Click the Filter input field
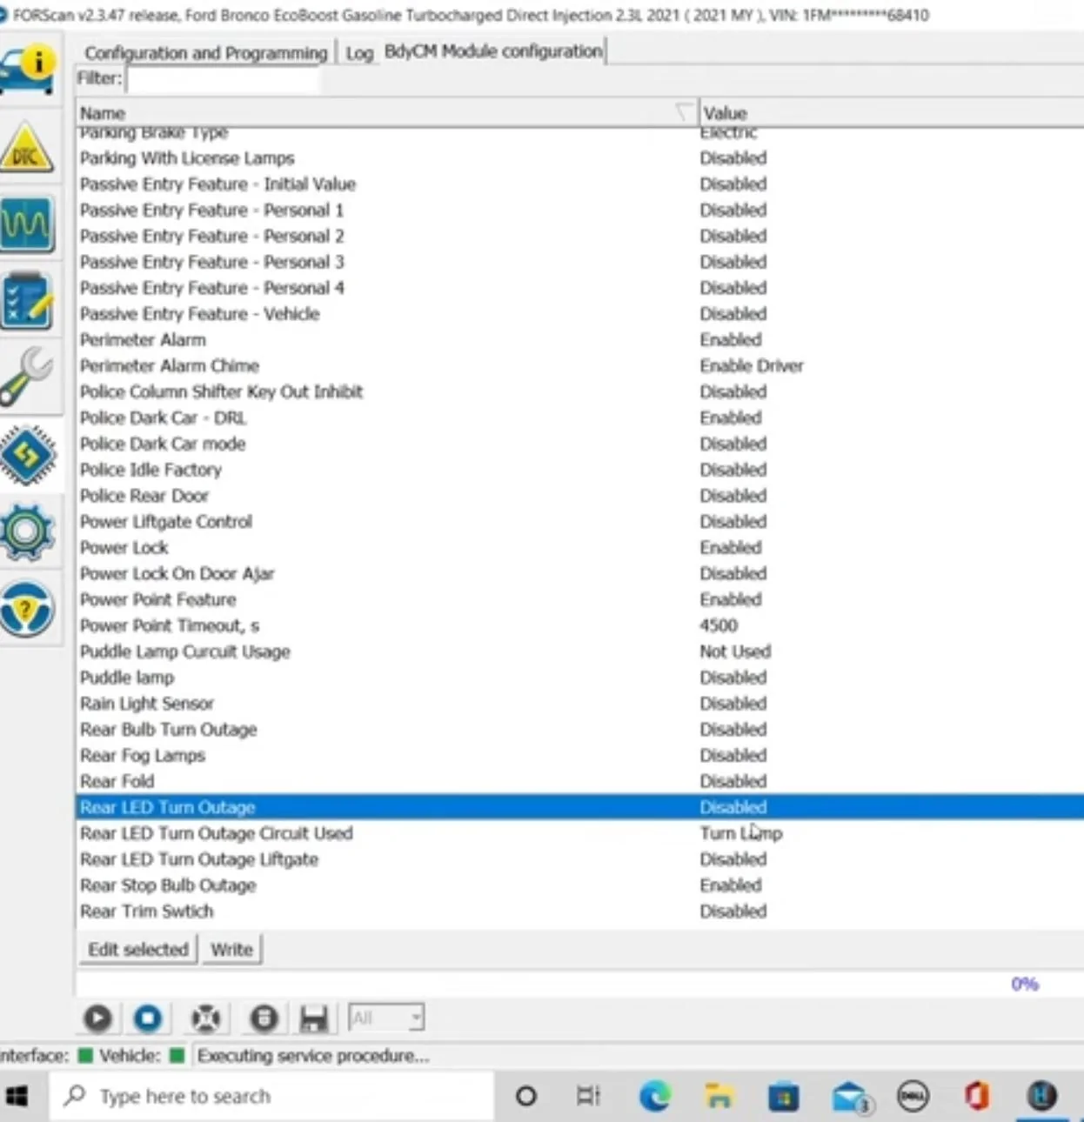The height and width of the screenshot is (1122, 1084). click(x=223, y=79)
